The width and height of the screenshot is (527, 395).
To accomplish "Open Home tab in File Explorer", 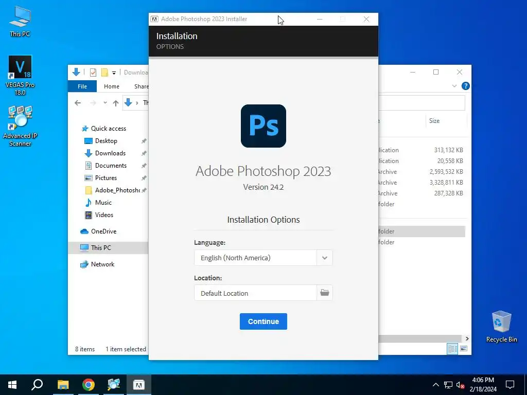I will tap(112, 86).
